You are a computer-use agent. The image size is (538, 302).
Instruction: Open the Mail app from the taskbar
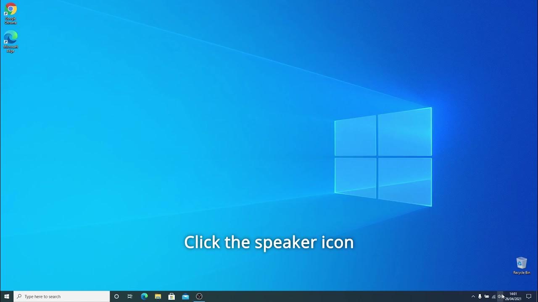[185, 297]
